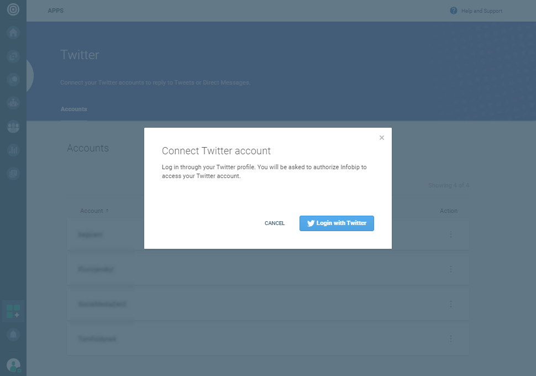Open the Analytics bar-chart icon
Image resolution: width=536 pixels, height=376 pixels.
tap(13, 150)
